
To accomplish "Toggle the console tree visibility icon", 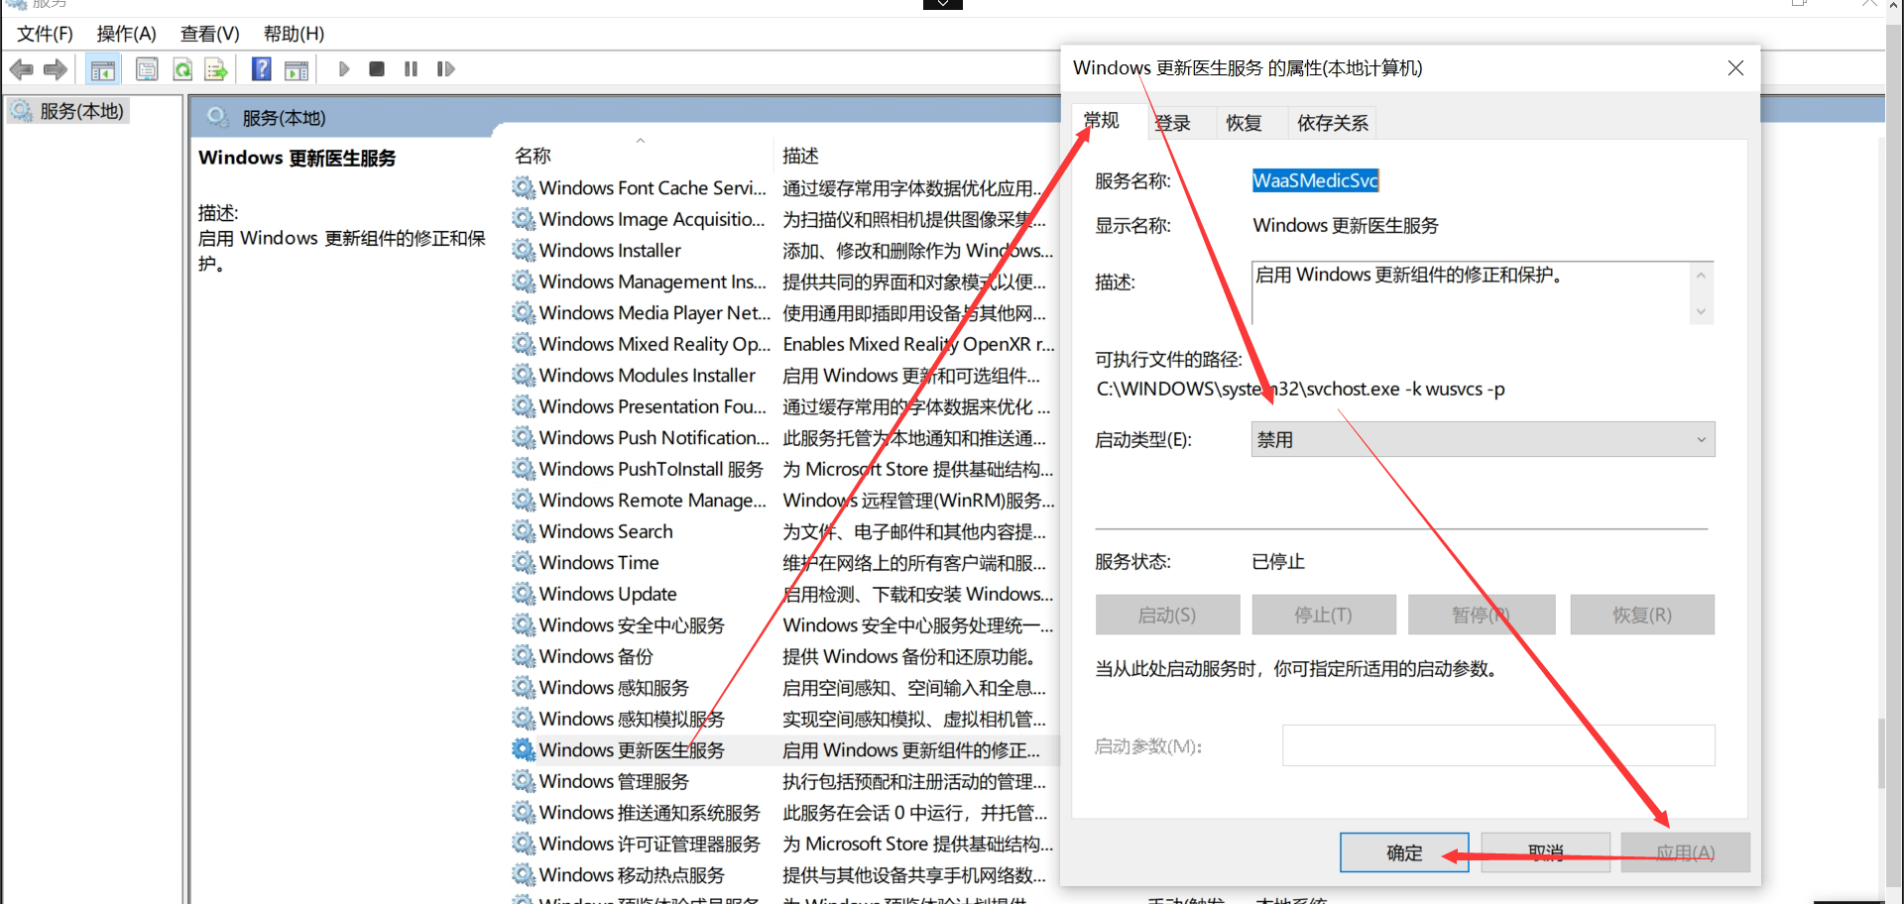I will tap(102, 68).
